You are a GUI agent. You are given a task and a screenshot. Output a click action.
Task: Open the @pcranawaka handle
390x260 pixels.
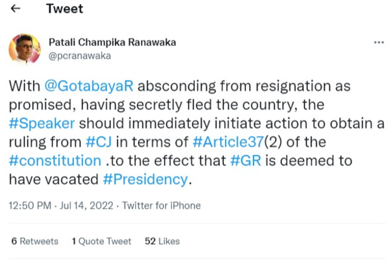coord(80,56)
